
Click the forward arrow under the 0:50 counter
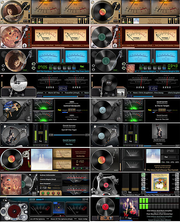tap(82, 168)
